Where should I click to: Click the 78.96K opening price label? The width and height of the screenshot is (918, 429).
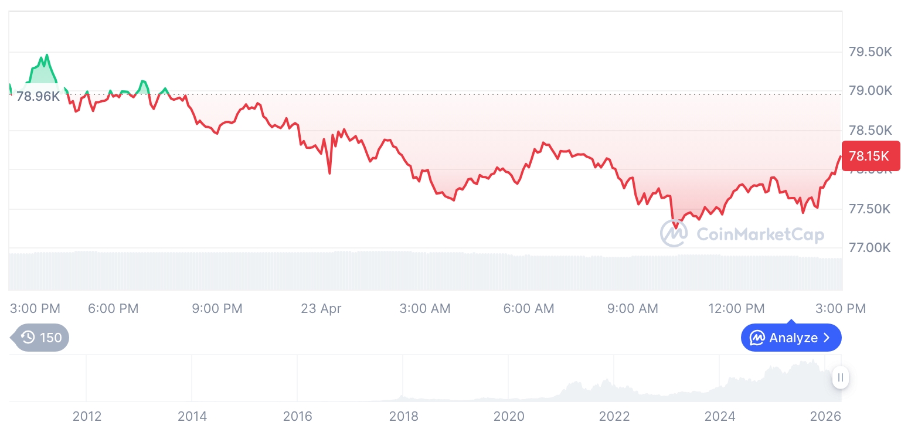(x=38, y=97)
